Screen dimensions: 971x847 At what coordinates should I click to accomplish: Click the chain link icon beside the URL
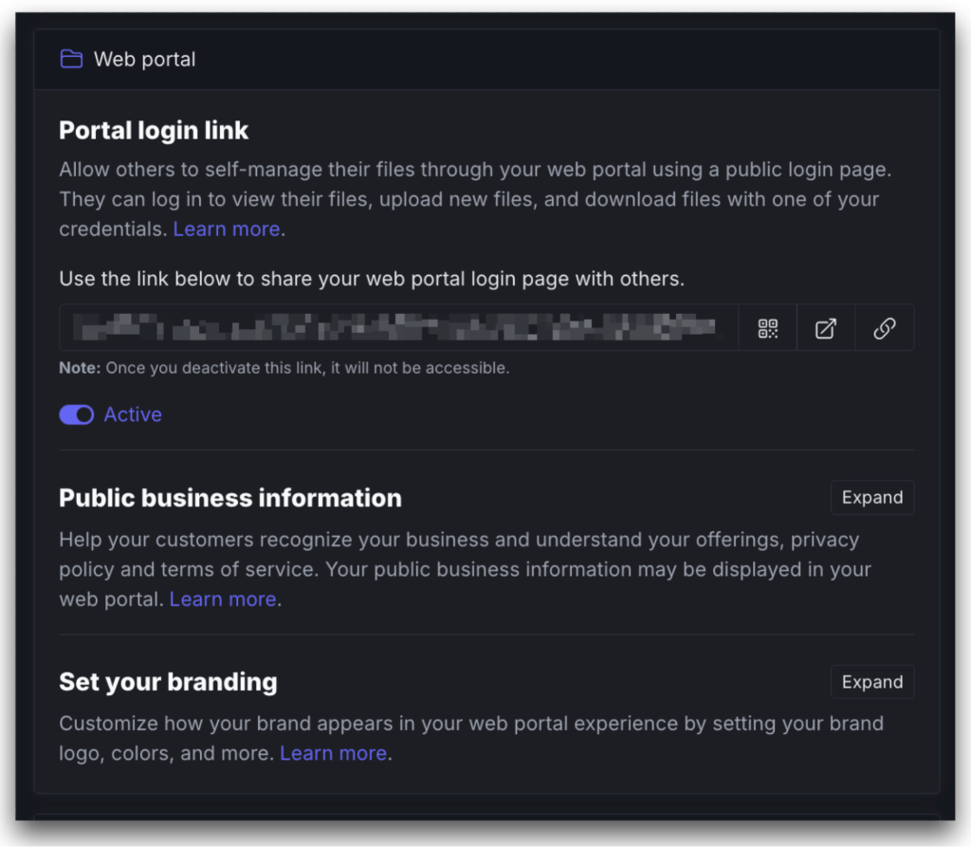pos(884,327)
